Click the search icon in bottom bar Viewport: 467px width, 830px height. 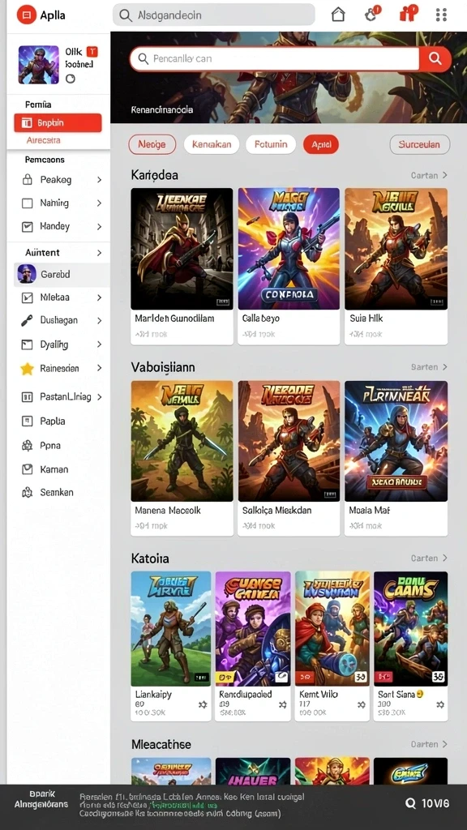pos(410,803)
